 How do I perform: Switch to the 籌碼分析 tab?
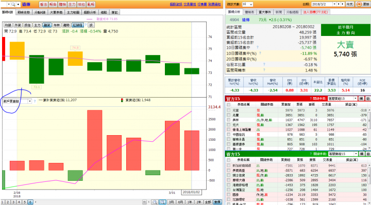[234, 12]
